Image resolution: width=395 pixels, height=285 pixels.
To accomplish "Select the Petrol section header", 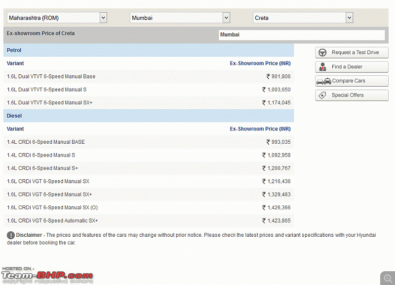I will click(149, 50).
